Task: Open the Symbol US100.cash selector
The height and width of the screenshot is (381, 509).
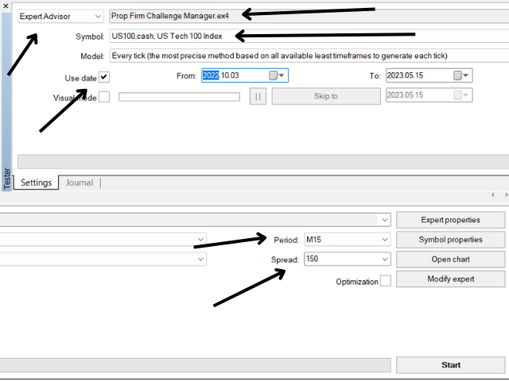Action: [x=309, y=36]
